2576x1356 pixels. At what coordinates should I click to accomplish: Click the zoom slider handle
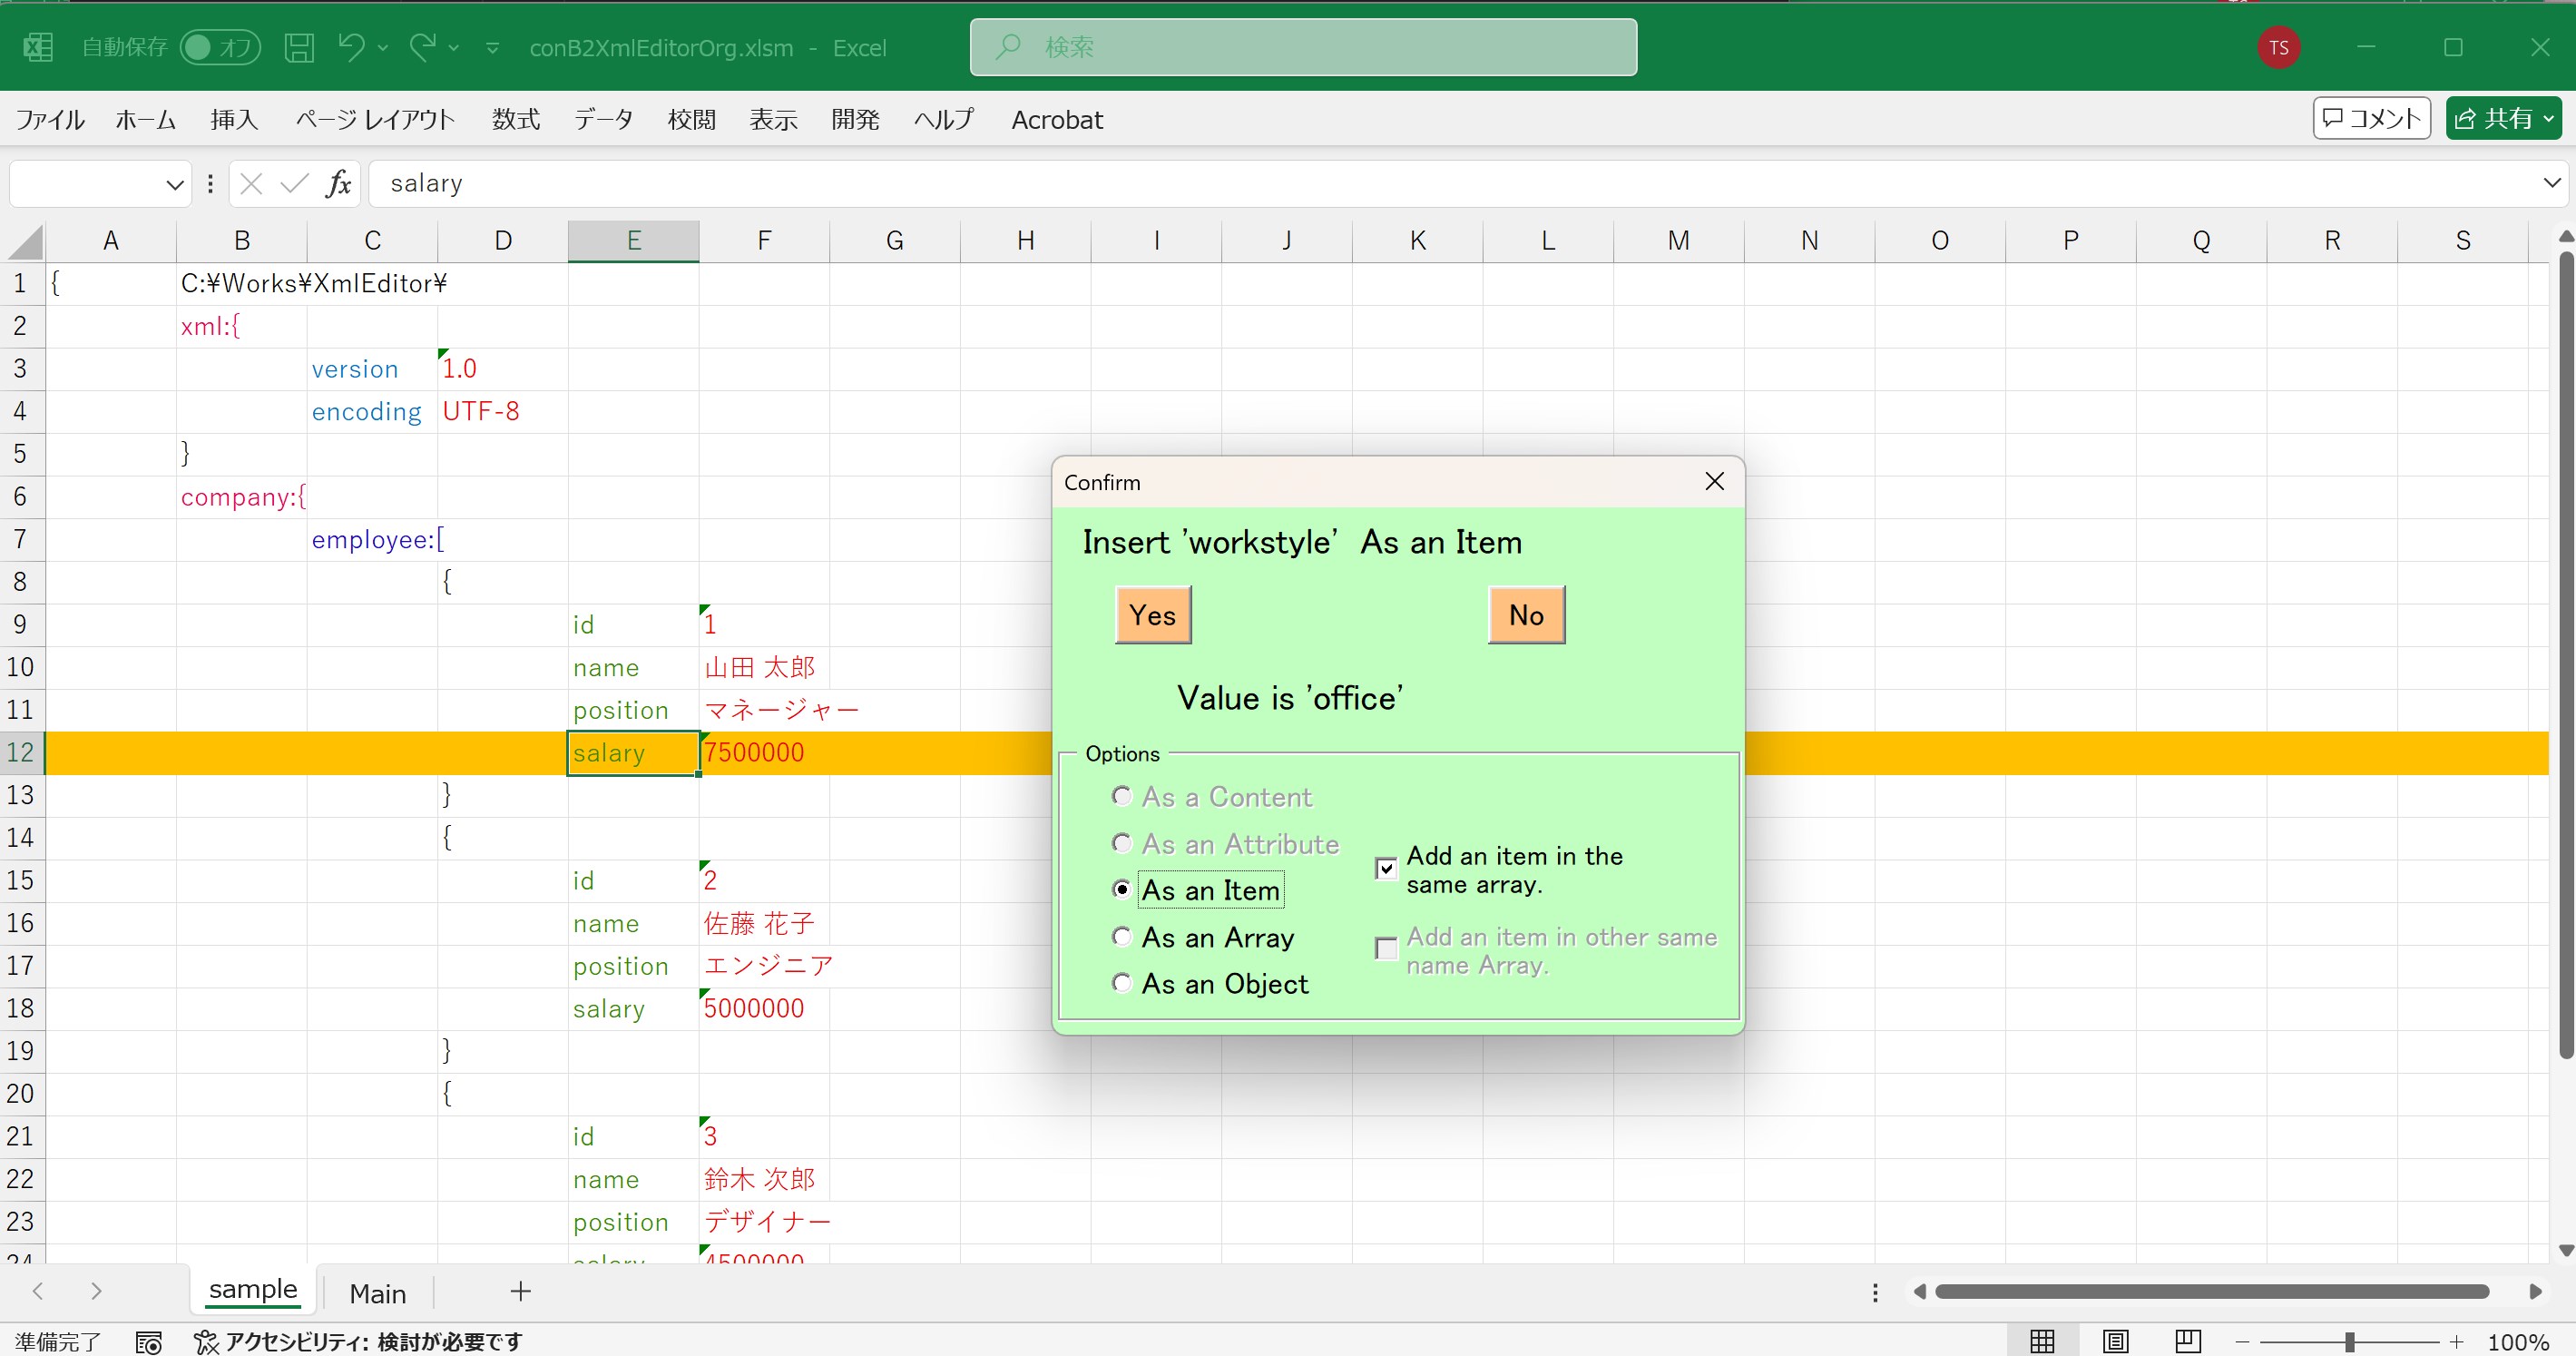click(x=2349, y=1342)
